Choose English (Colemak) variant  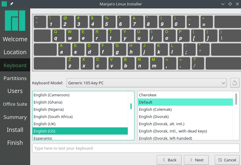pyautogui.click(x=185, y=109)
